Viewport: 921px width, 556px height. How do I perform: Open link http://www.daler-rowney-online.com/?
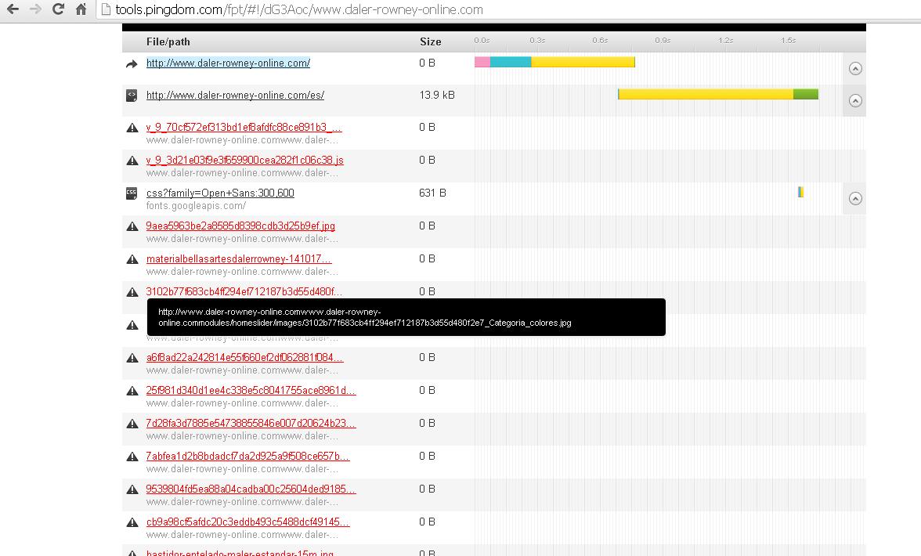(228, 63)
